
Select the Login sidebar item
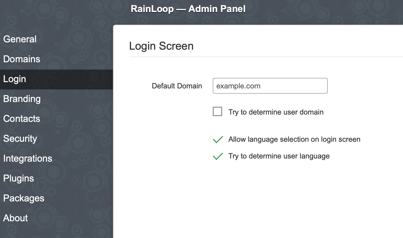(15, 79)
